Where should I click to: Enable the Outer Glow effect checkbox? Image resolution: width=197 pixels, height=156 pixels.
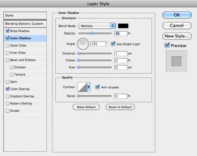[x=8, y=46]
